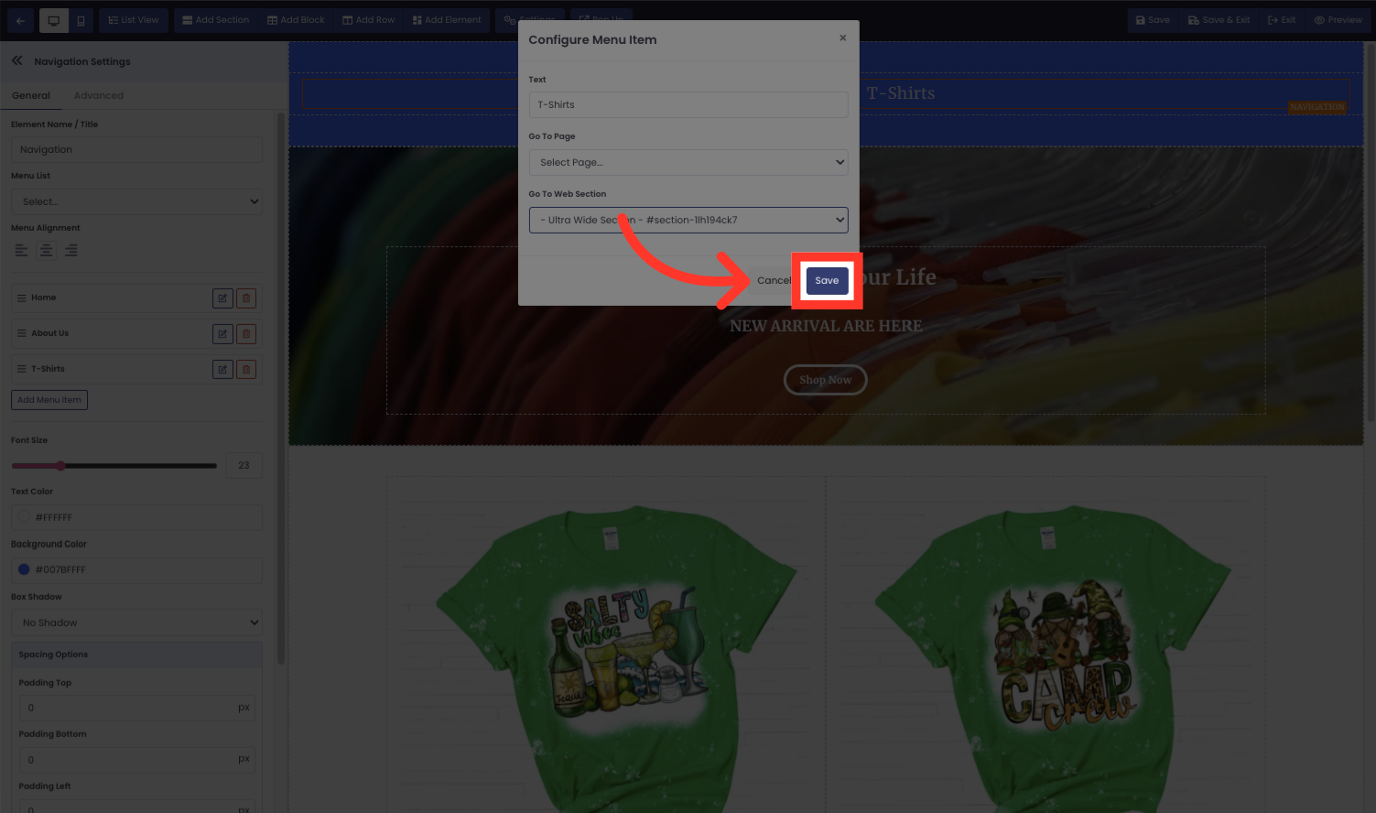Edit the Home menu item
1376x813 pixels.
(222, 298)
